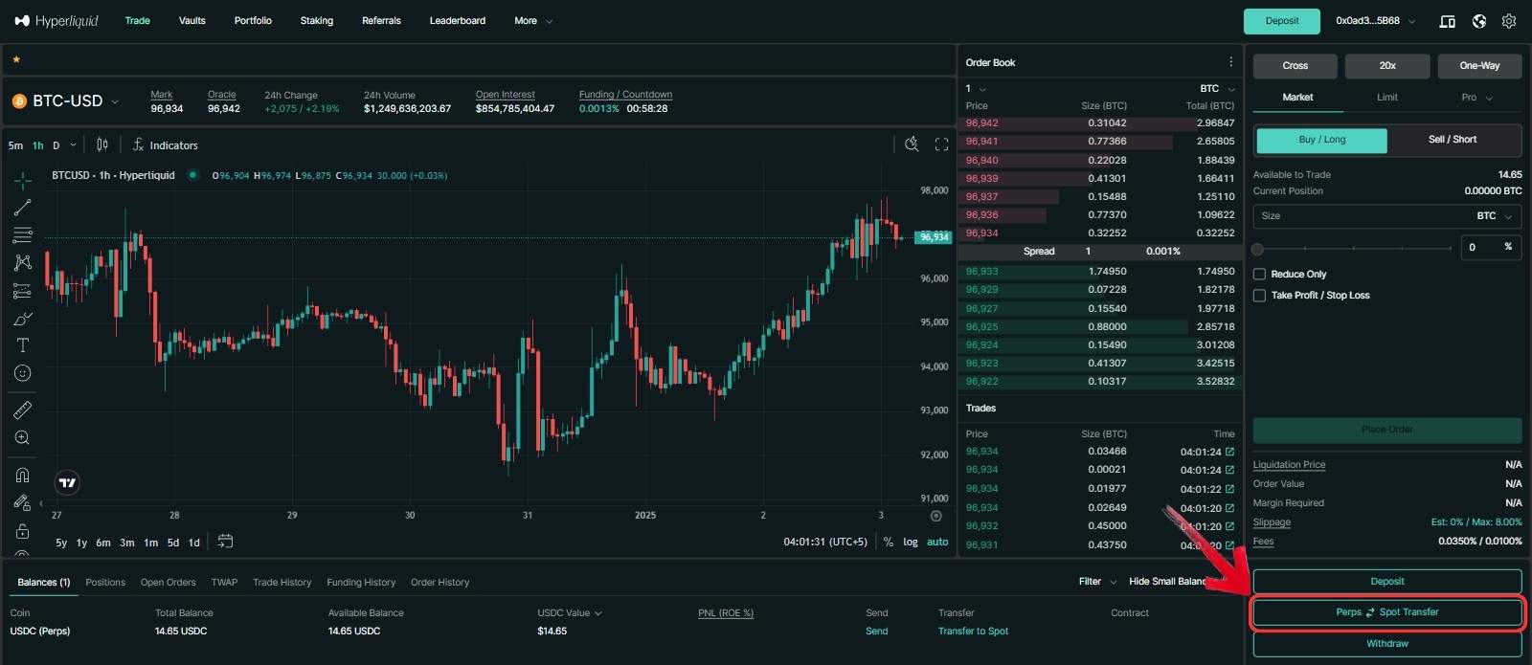This screenshot has width=1532, height=665.
Task: Click the size percentage input field
Action: pos(1491,247)
